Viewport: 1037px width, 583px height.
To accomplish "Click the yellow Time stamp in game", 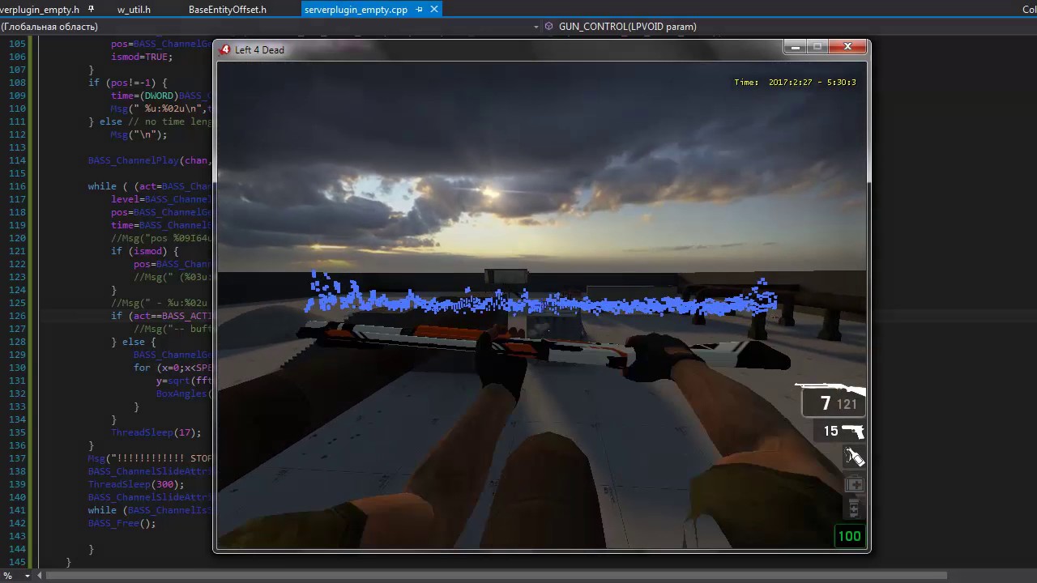I will [x=795, y=83].
